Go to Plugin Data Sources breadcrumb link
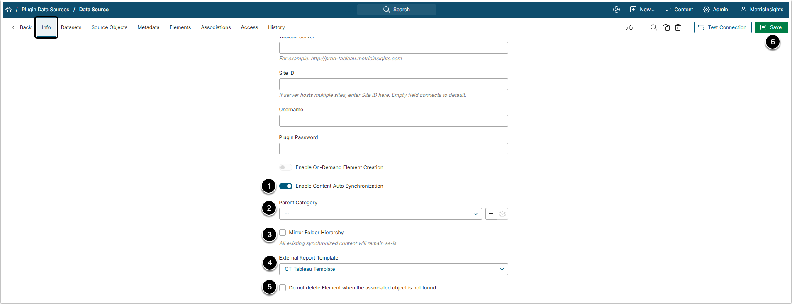Image resolution: width=792 pixels, height=304 pixels. [x=45, y=10]
